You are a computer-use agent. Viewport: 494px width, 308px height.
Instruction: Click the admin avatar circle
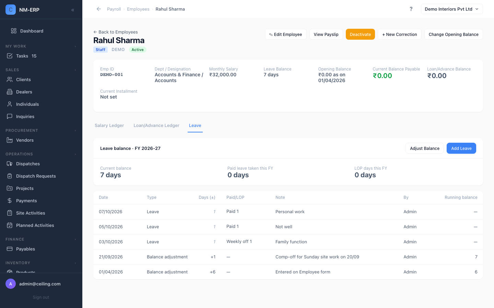click(x=11, y=284)
